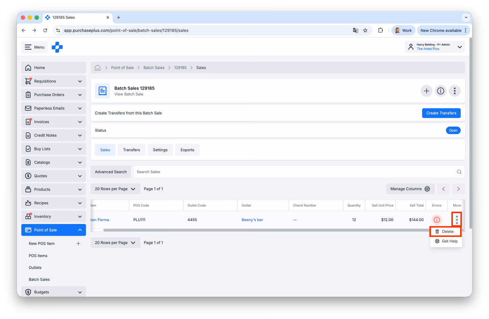Click the plus next to New POS Item

[78, 244]
